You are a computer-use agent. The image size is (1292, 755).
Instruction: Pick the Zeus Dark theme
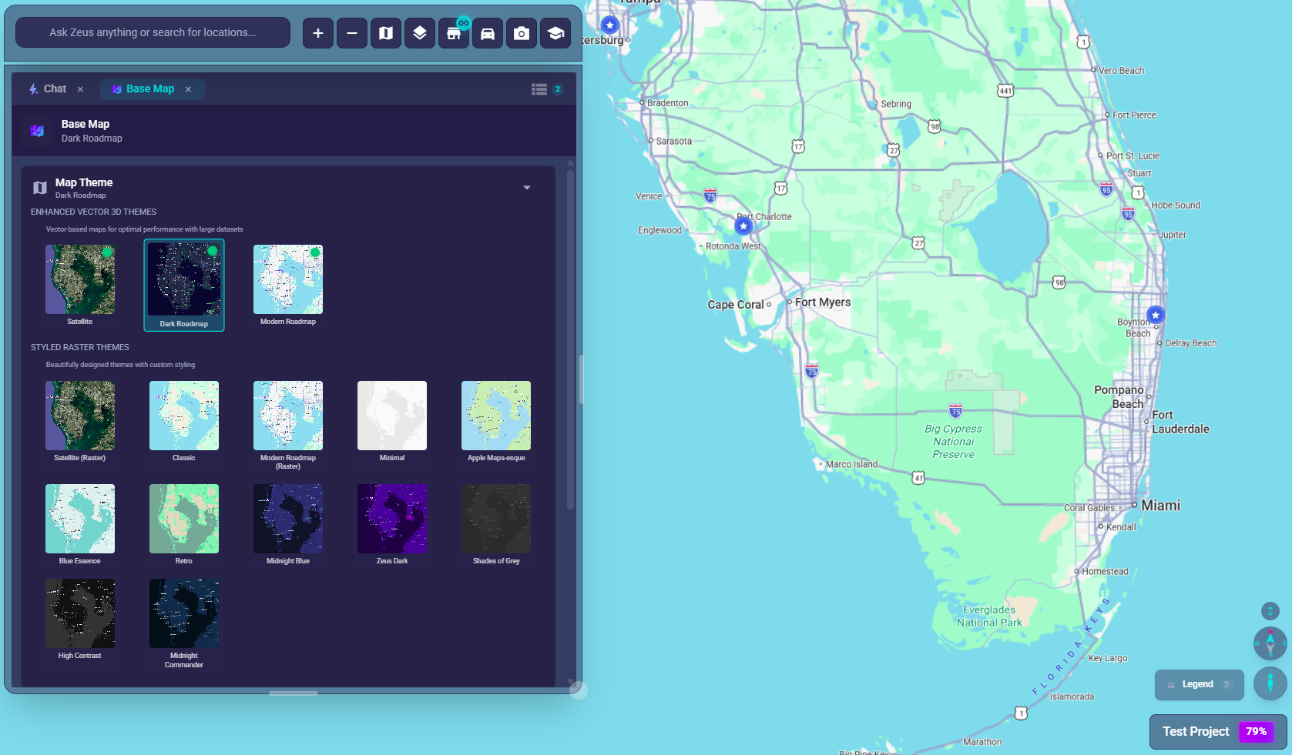(392, 524)
